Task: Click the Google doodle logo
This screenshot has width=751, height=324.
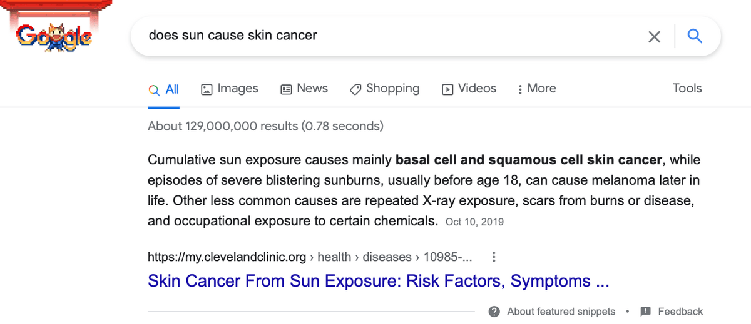Action: [x=54, y=36]
